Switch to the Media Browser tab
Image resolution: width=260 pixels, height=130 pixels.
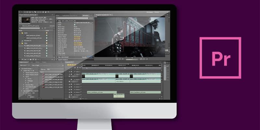tap(23, 62)
